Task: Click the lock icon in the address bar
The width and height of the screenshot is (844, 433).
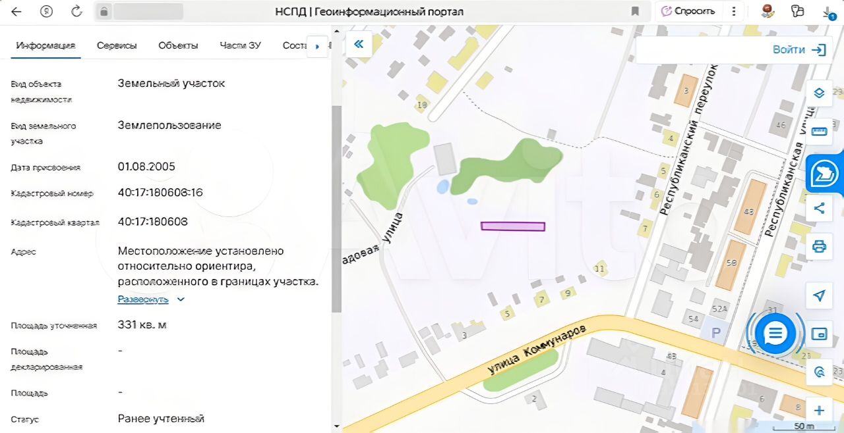Action: pyautogui.click(x=104, y=11)
